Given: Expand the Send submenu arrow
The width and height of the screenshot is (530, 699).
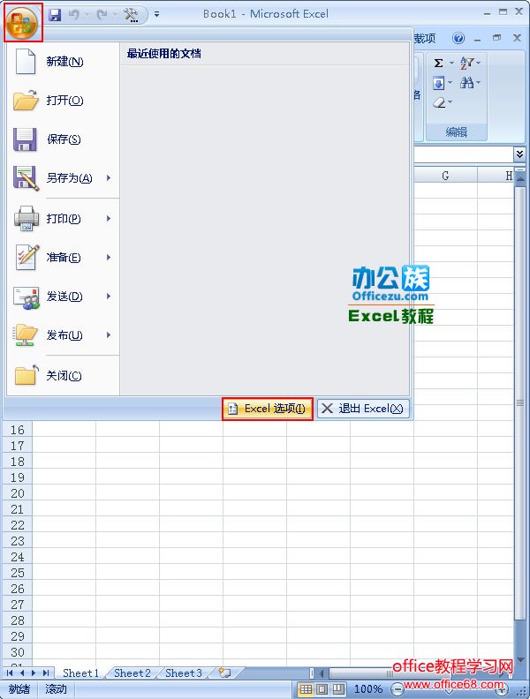Looking at the screenshot, I should pos(109,296).
